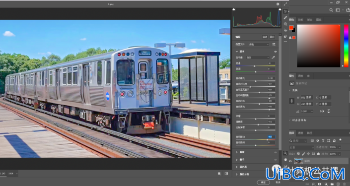Flip vertically in the Properties panel

coord(329,111)
